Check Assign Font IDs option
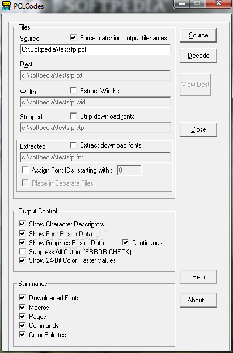 (x=25, y=170)
